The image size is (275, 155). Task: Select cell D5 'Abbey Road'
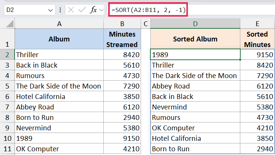pyautogui.click(x=195, y=86)
